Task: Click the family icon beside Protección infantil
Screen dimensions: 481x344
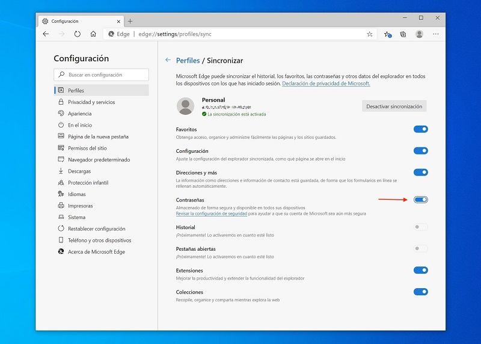Action: click(61, 183)
